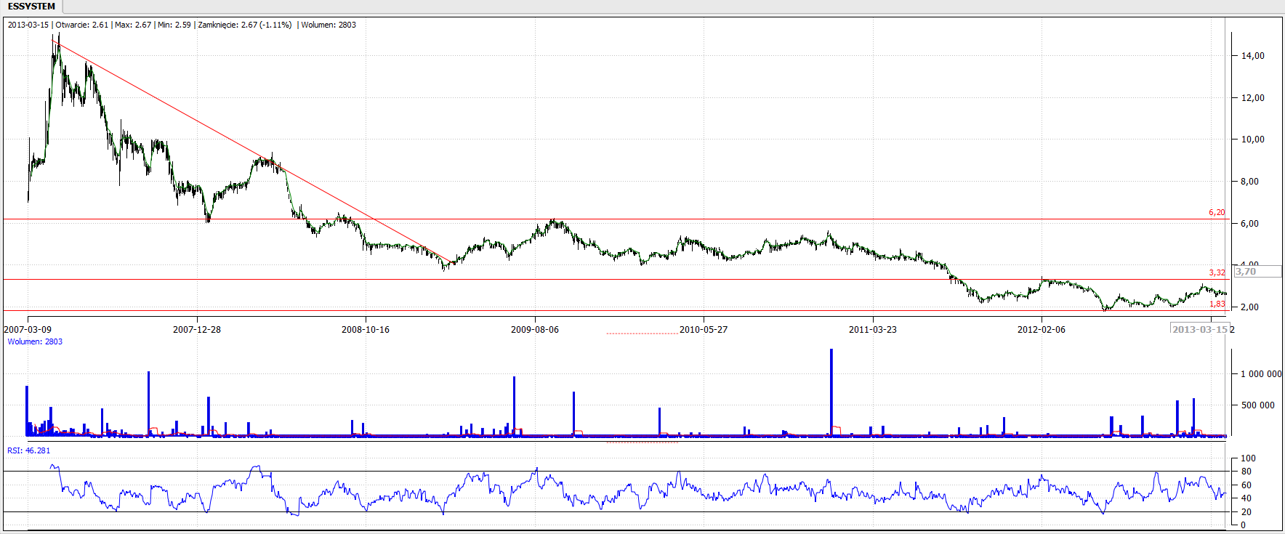Click the 2007-12-28 date label
1285x534 pixels.
click(197, 329)
